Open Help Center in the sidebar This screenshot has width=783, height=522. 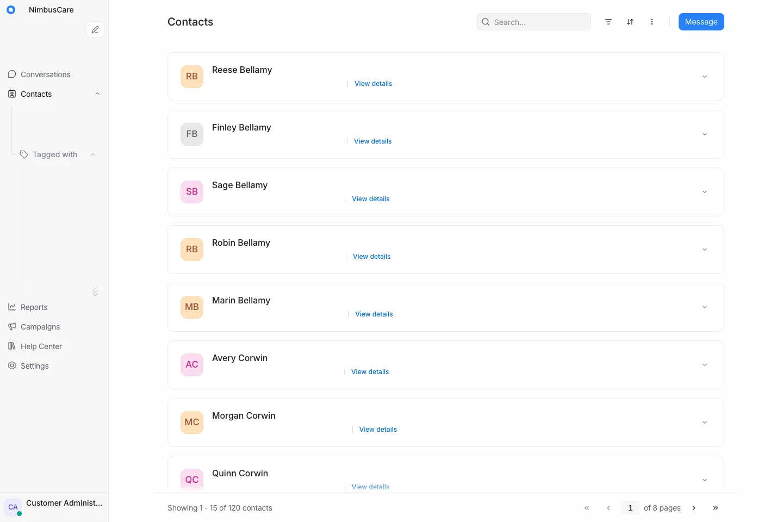click(x=54, y=346)
